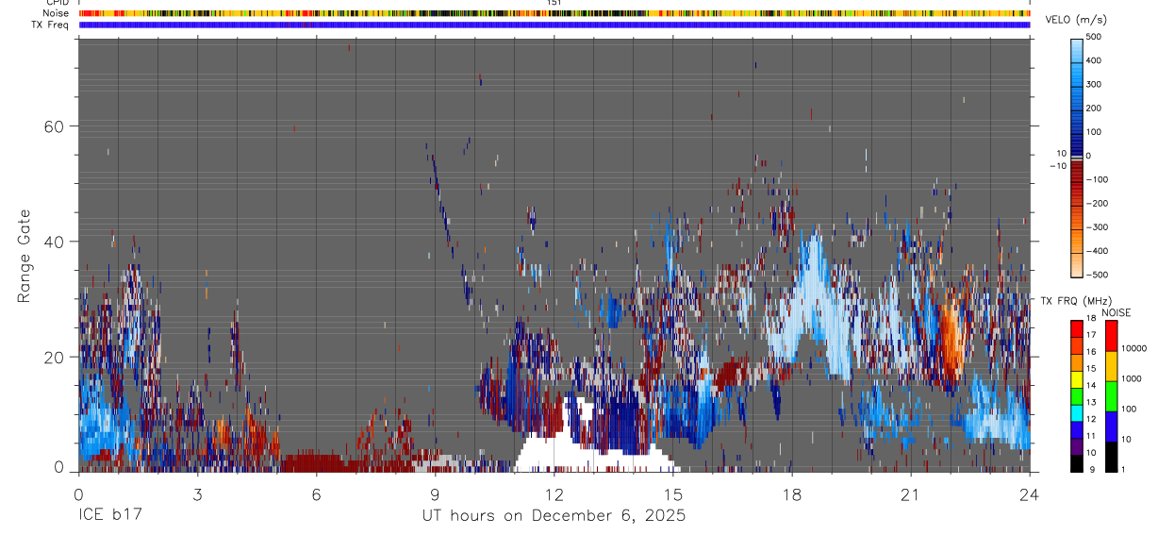The width and height of the screenshot is (1158, 535).
Task: Click the 10000 label on noise legend
Action: (x=1134, y=348)
